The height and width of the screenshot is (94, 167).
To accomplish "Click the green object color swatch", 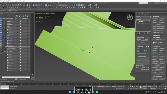I will [150, 17].
